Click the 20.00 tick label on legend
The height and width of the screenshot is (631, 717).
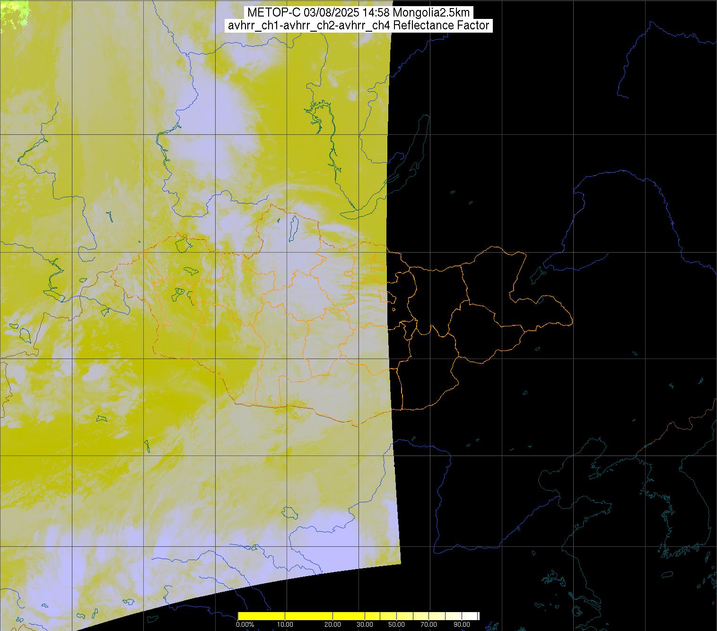pos(333,625)
